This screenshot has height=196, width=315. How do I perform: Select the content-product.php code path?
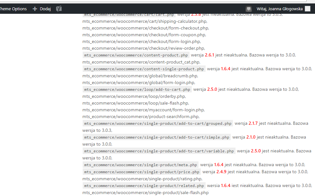136,55
